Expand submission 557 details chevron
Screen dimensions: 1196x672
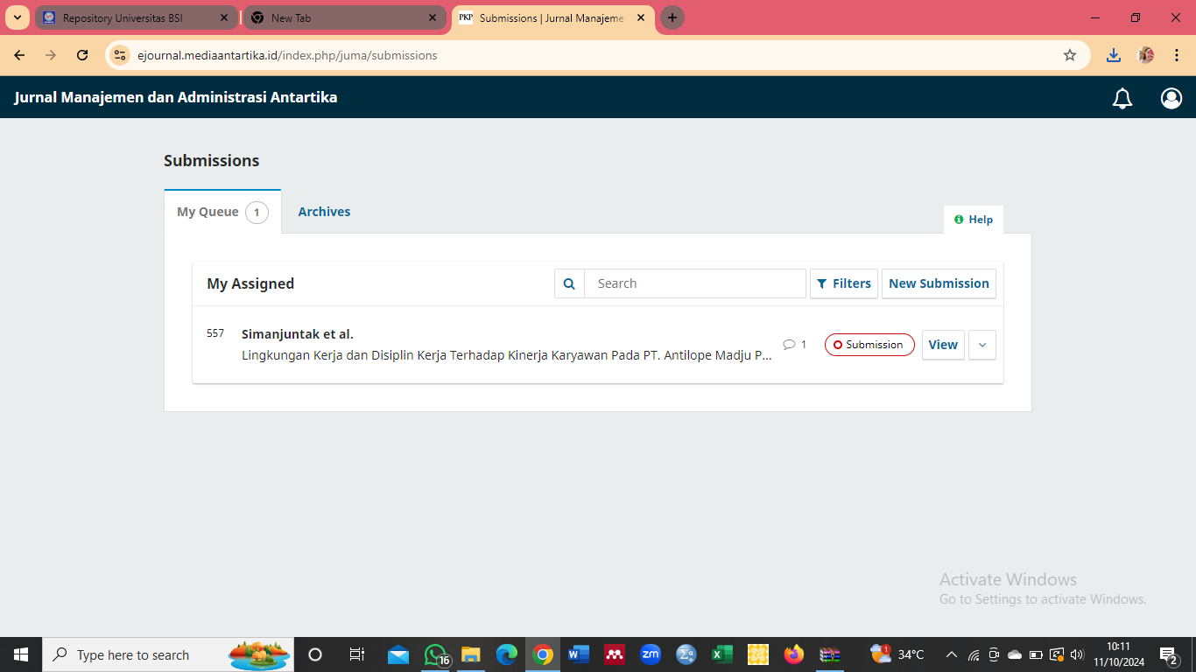pos(982,345)
